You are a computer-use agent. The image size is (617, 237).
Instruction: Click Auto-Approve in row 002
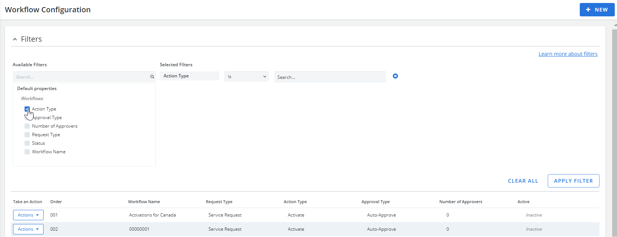tap(382, 229)
